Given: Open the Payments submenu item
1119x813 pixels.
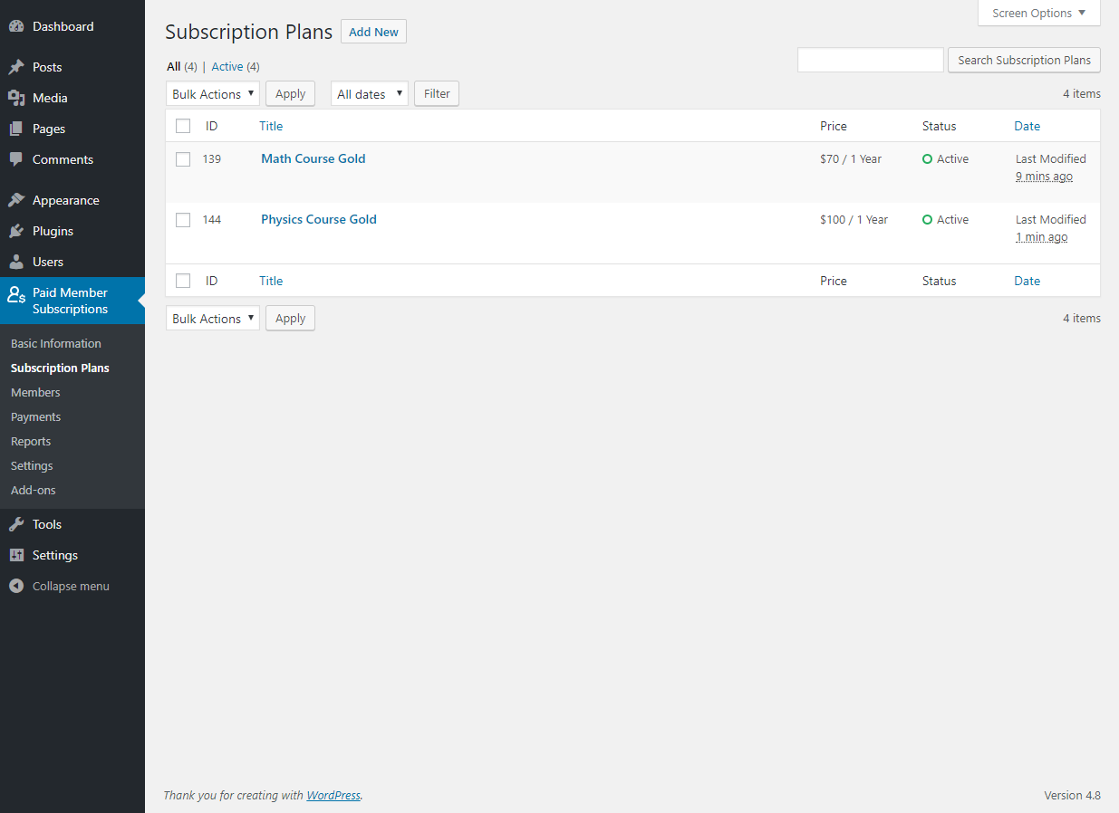Looking at the screenshot, I should click(35, 416).
